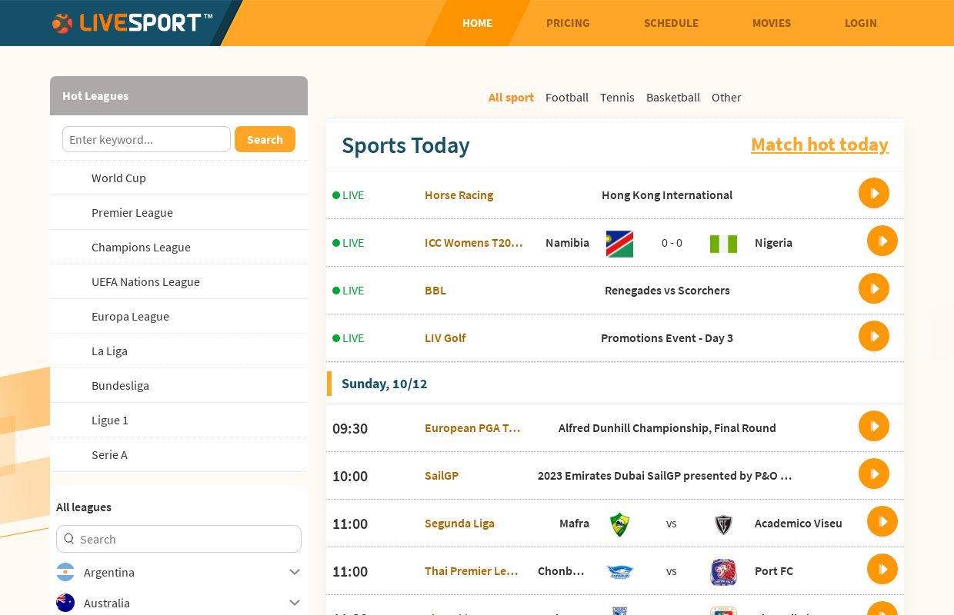Play the Horse Racing live stream
The width and height of the screenshot is (954, 615).
pyautogui.click(x=874, y=193)
